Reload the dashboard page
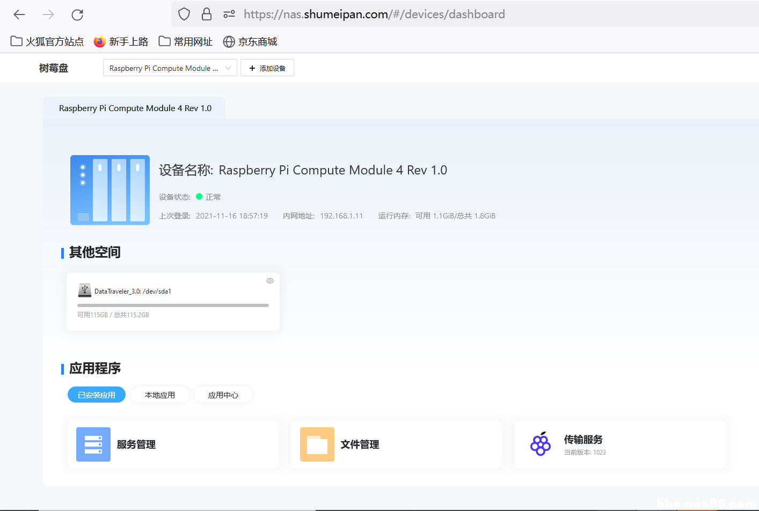 (77, 14)
